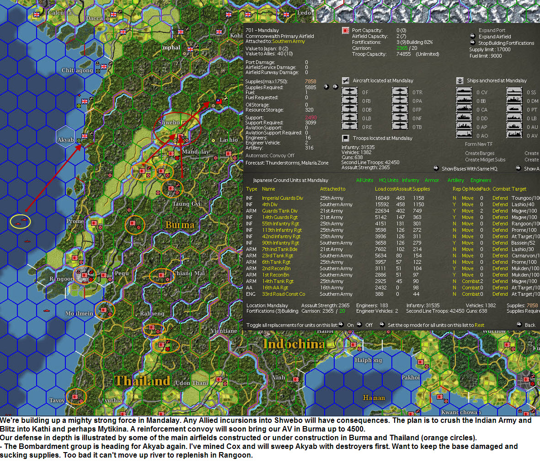The image size is (540, 464).
Task: Open unit 90th Infantry Rgt
Action: coord(280,243)
